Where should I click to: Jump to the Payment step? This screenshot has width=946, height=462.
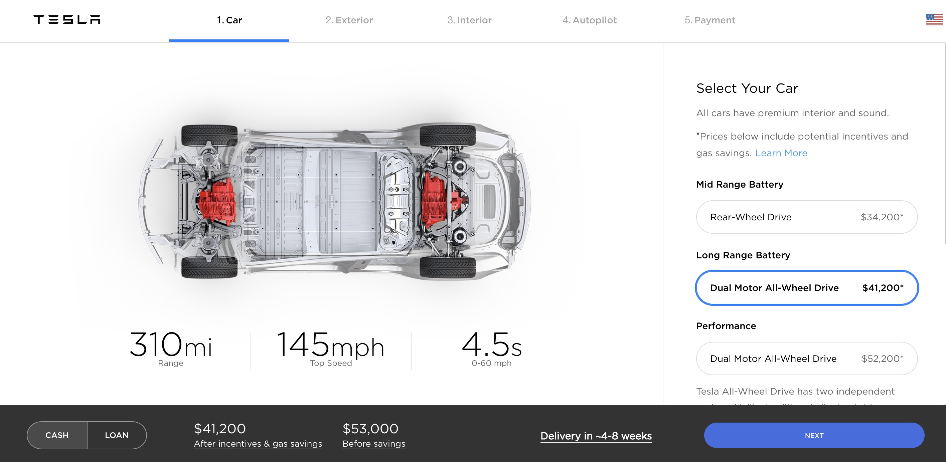pyautogui.click(x=709, y=20)
